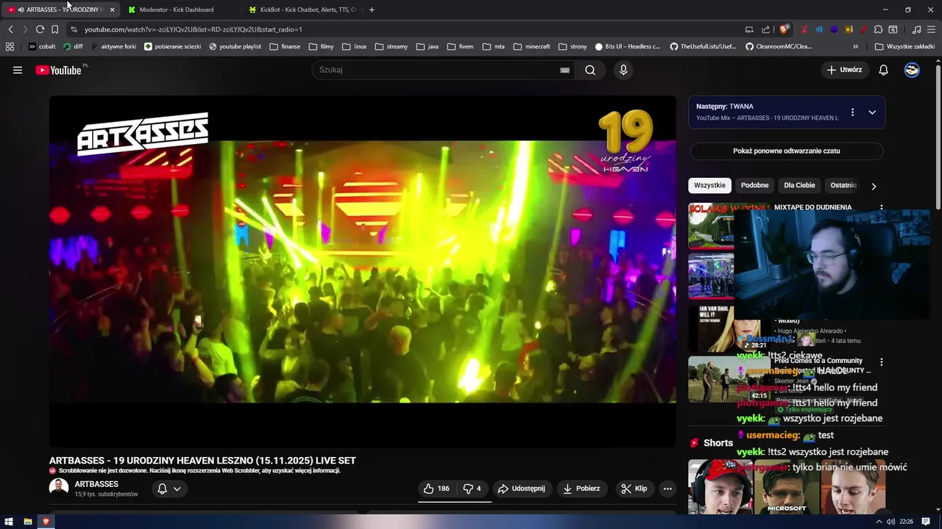942x529 pixels.
Task: Click the taskbar volume speaker icon
Action: (890, 522)
